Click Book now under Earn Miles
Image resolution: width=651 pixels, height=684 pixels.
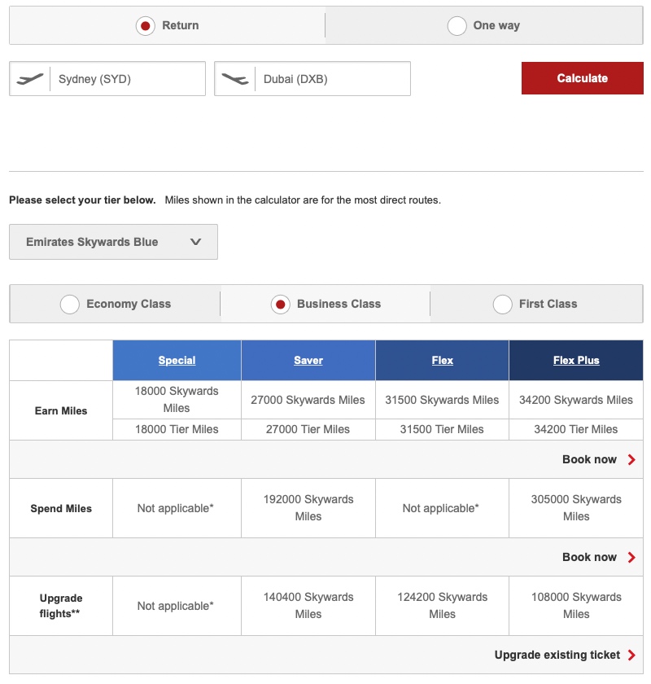click(x=590, y=458)
